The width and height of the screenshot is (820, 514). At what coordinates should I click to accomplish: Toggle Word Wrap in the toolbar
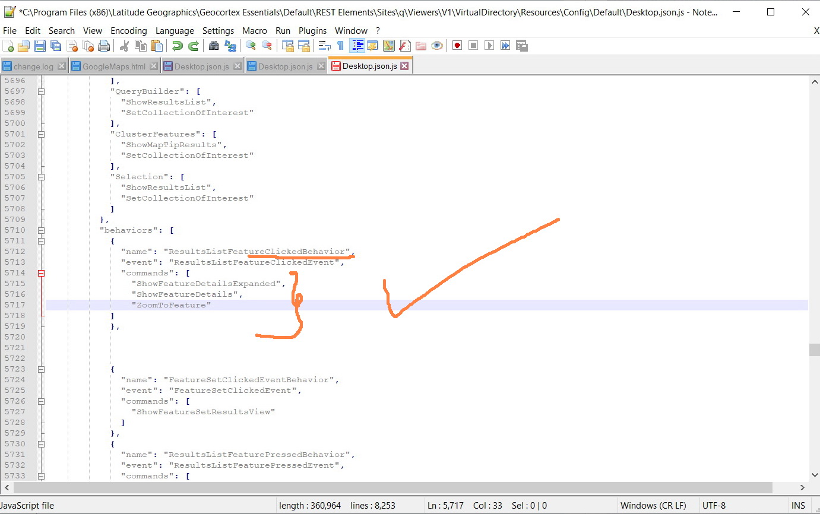325,46
